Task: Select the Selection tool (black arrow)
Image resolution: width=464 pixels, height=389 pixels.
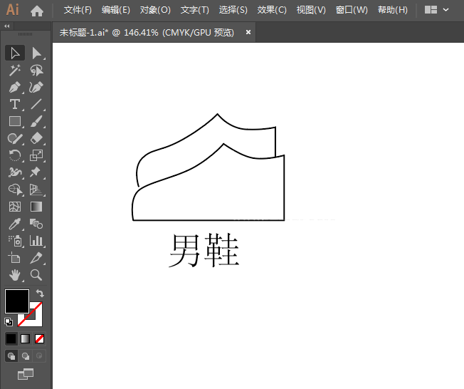Action: 15,53
